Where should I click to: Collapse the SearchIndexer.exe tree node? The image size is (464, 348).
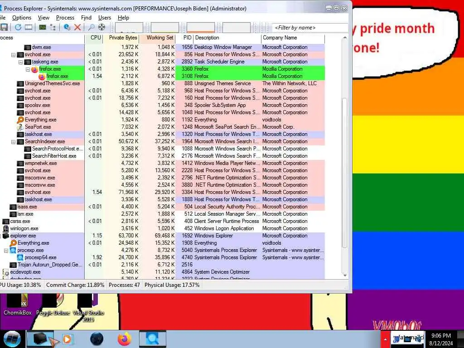13,142
